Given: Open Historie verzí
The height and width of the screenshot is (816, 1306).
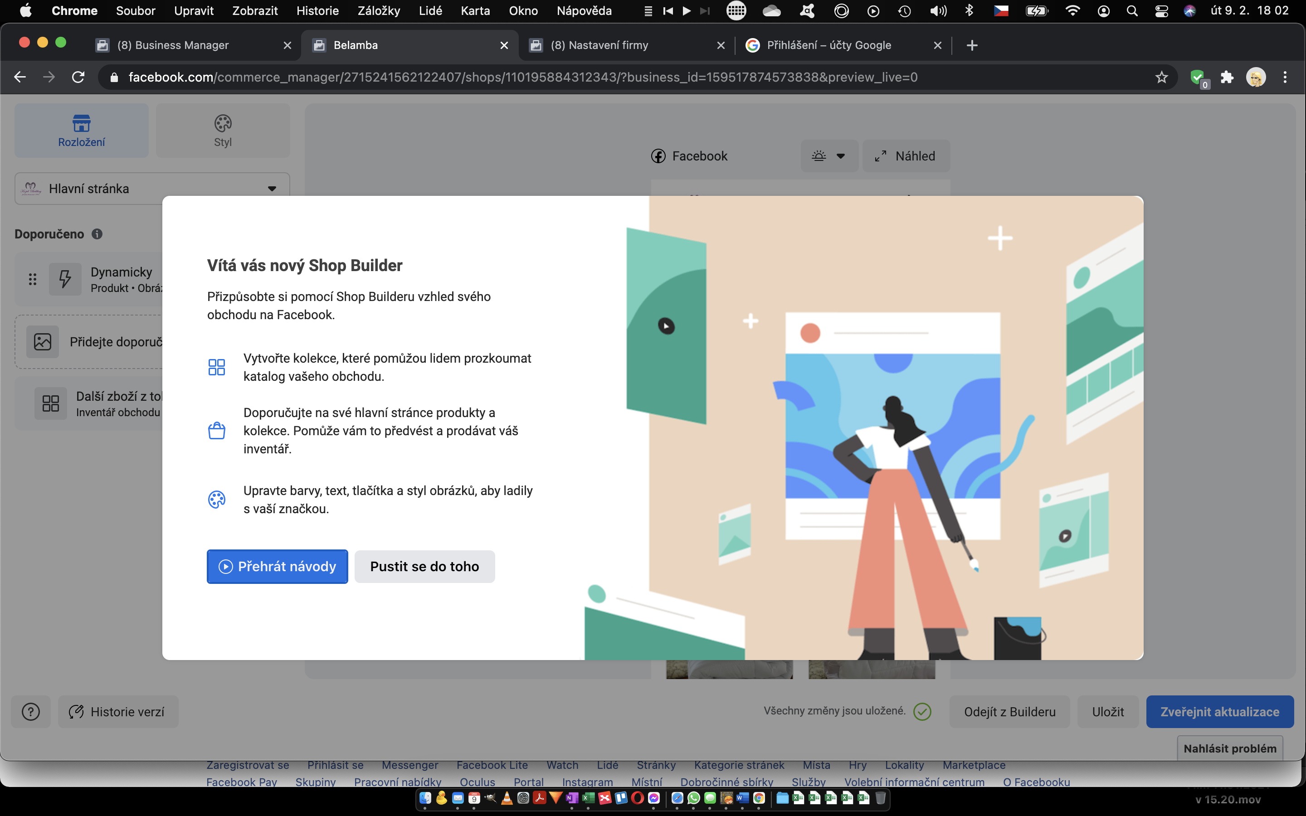Looking at the screenshot, I should pyautogui.click(x=117, y=712).
